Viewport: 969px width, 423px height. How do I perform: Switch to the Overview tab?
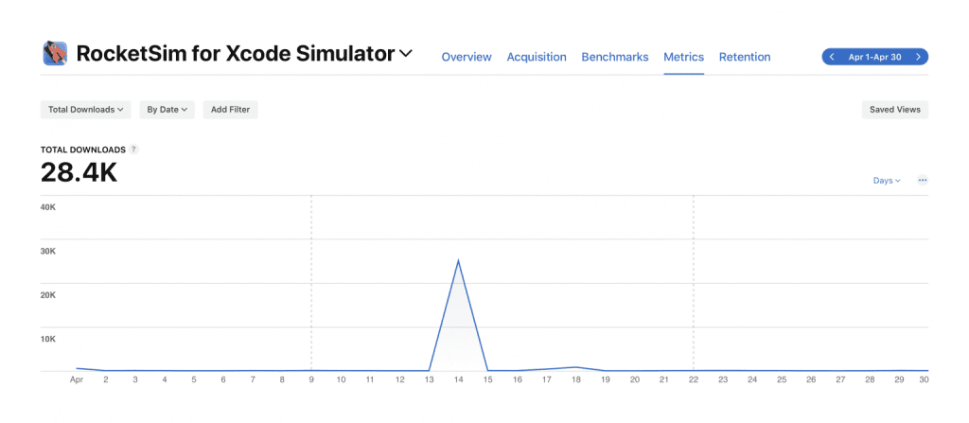pos(467,57)
